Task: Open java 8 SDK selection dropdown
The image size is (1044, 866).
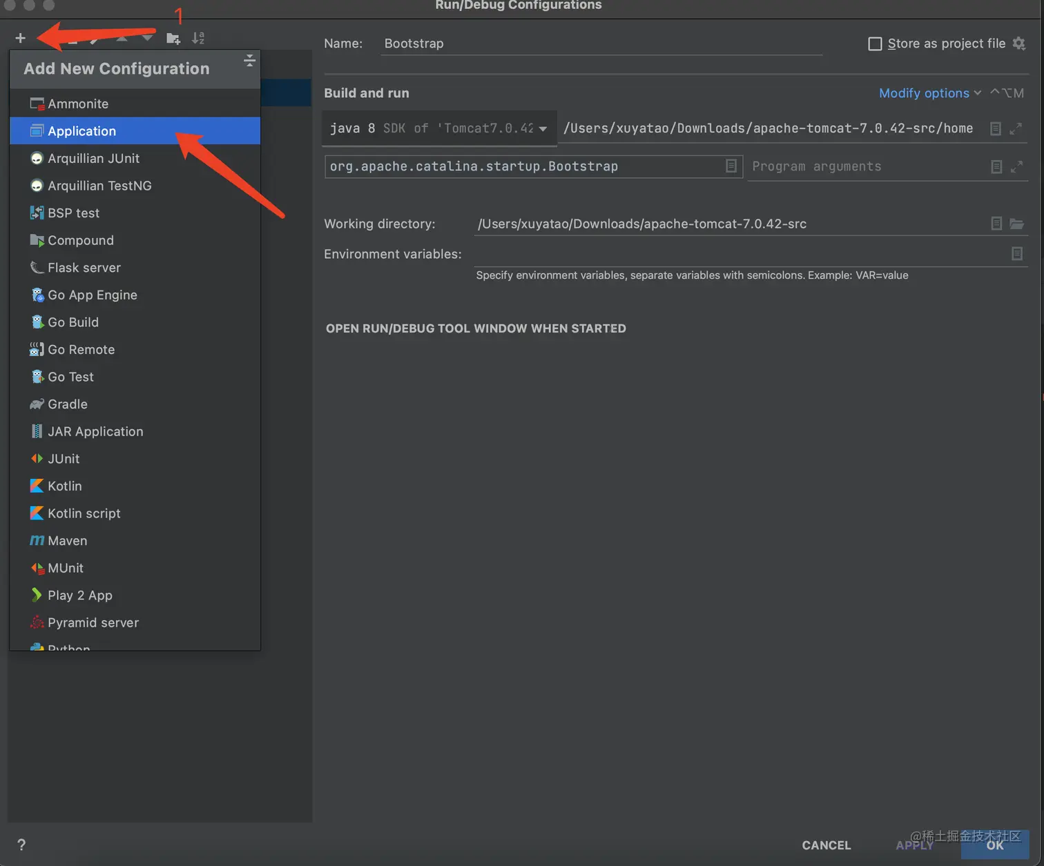Action: coord(439,128)
